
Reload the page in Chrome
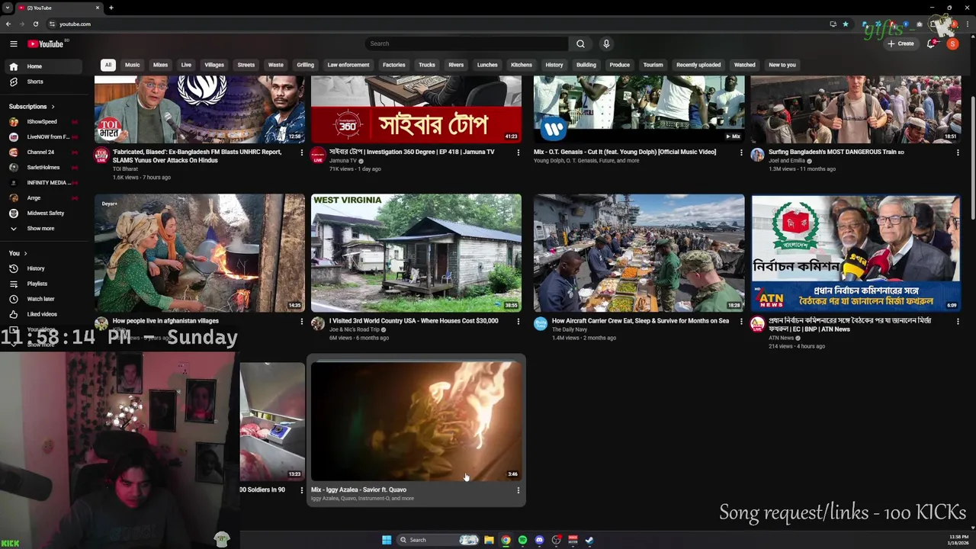pos(35,24)
